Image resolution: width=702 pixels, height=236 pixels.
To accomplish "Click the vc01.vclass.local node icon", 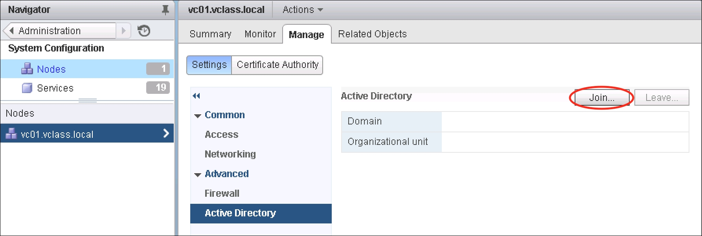I will pos(11,134).
